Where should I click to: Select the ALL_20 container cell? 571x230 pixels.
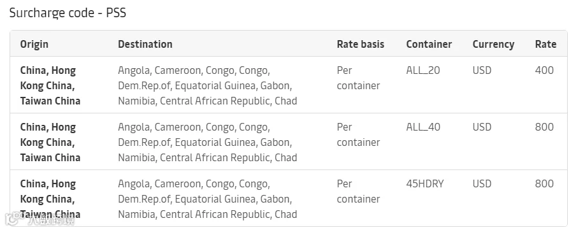coord(423,70)
